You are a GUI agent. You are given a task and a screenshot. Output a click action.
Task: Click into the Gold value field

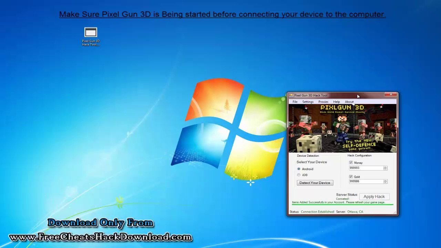pyautogui.click(x=366, y=182)
